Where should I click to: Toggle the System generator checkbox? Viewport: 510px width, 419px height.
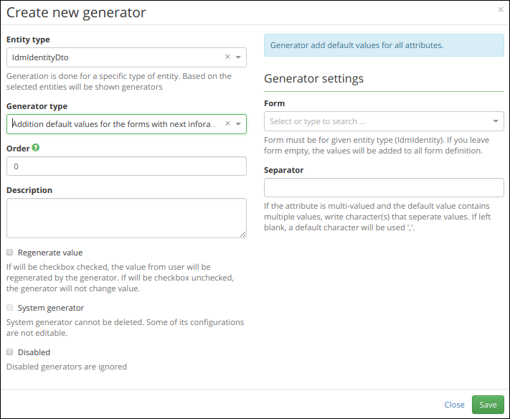pos(10,307)
